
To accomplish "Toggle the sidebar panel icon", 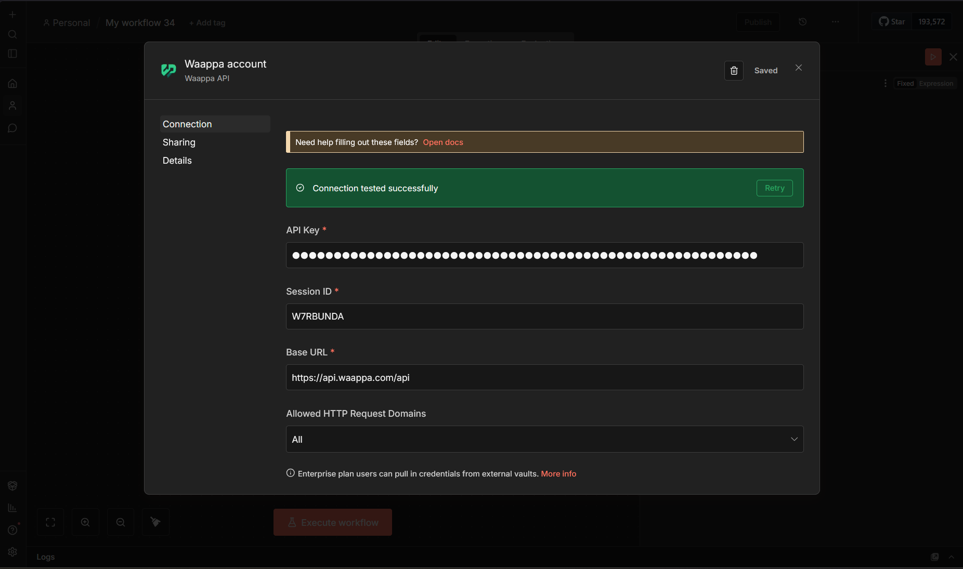I will point(12,54).
